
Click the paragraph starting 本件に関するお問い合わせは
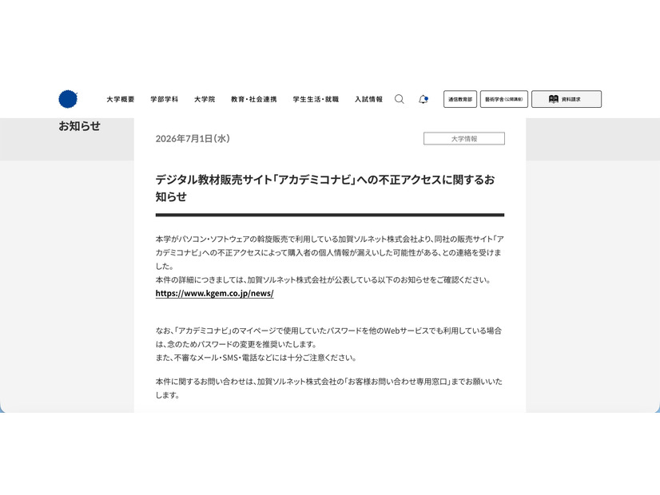click(328, 388)
